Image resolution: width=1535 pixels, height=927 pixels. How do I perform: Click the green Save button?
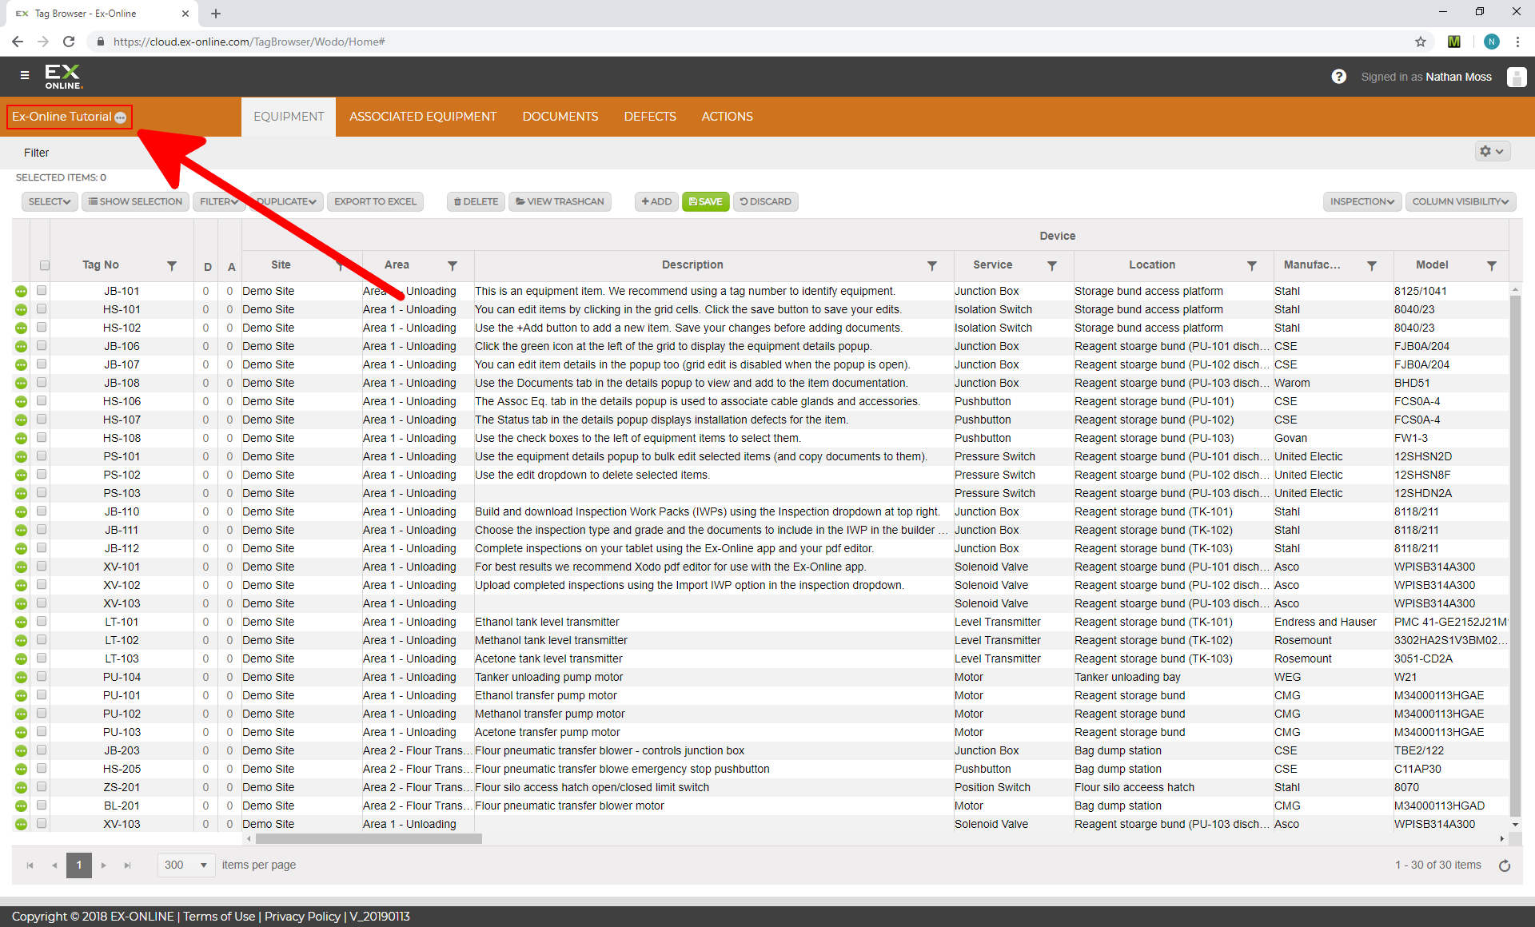[705, 201]
